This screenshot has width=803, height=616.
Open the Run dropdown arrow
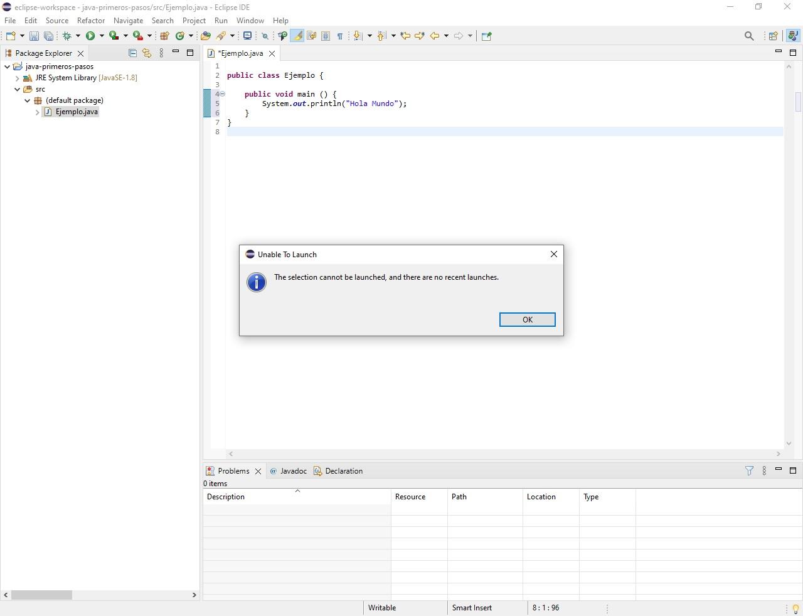point(102,36)
